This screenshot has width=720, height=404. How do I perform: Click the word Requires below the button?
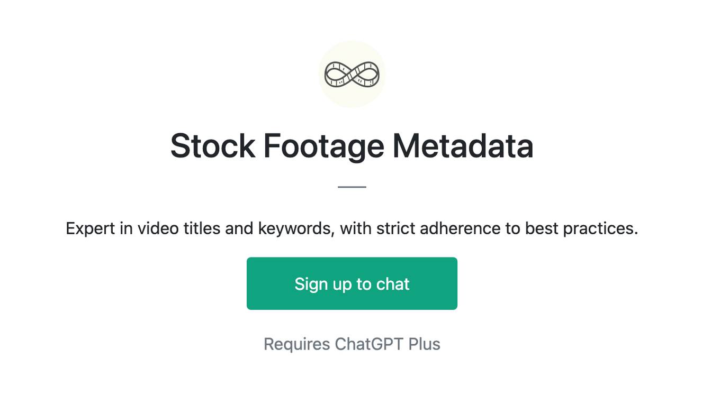coord(297,344)
